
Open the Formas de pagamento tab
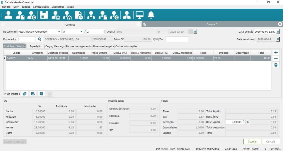tap(78, 46)
